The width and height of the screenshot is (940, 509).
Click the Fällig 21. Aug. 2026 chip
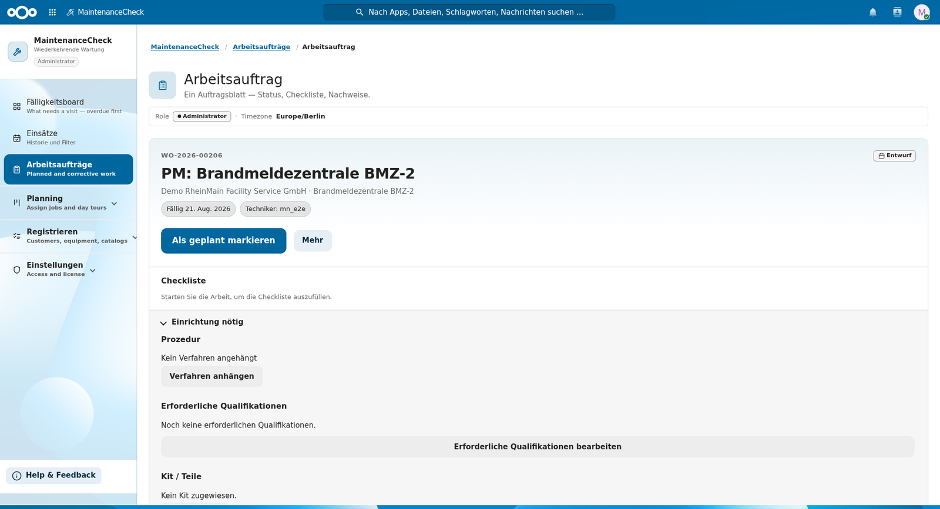[199, 209]
